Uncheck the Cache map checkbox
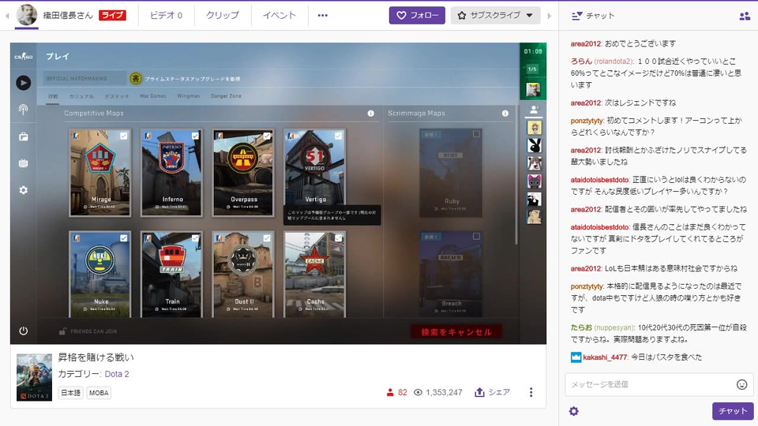The width and height of the screenshot is (758, 426). point(339,238)
